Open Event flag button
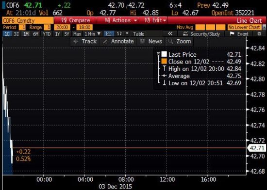The height and width of the screenshot is (190, 267). 239,34
